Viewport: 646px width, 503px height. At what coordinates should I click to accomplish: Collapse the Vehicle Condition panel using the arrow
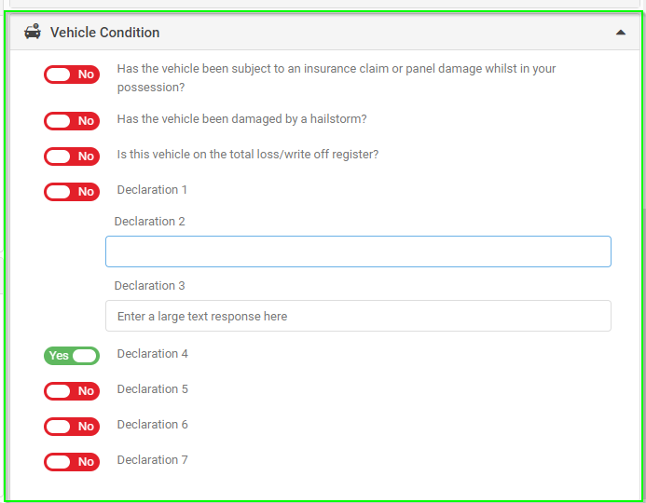click(621, 33)
